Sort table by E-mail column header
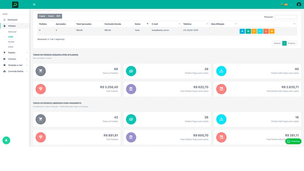 pyautogui.click(x=166, y=24)
